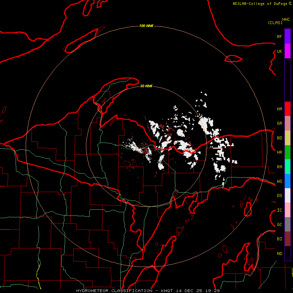Click the HA red legend color block
293x293 pixels.
pyautogui.click(x=287, y=109)
